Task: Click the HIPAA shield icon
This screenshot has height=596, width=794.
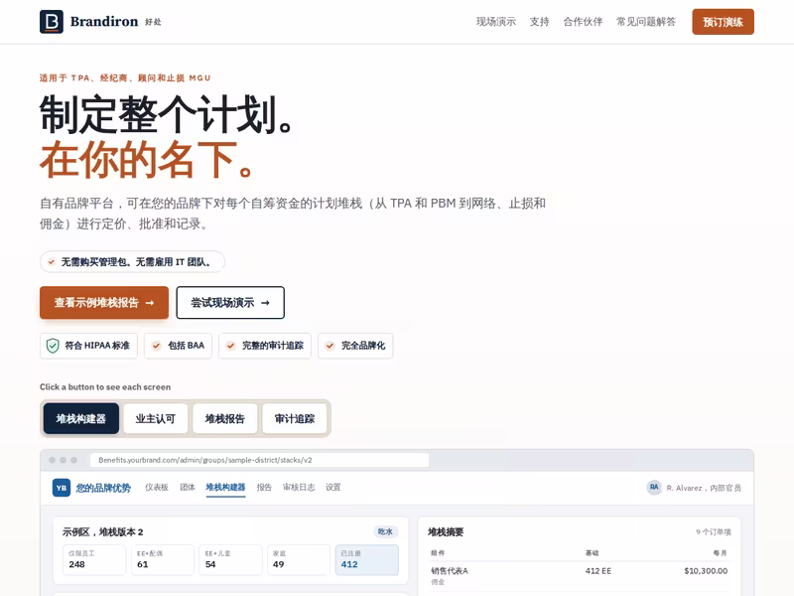Action: (x=53, y=346)
